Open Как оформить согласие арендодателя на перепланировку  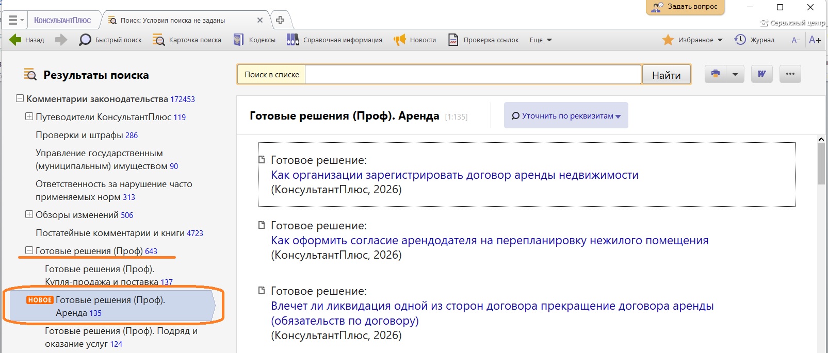(490, 240)
